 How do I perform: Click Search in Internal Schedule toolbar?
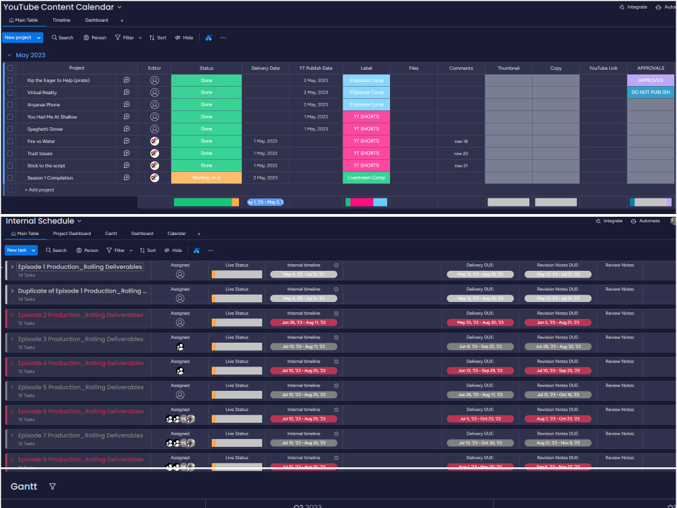(56, 250)
